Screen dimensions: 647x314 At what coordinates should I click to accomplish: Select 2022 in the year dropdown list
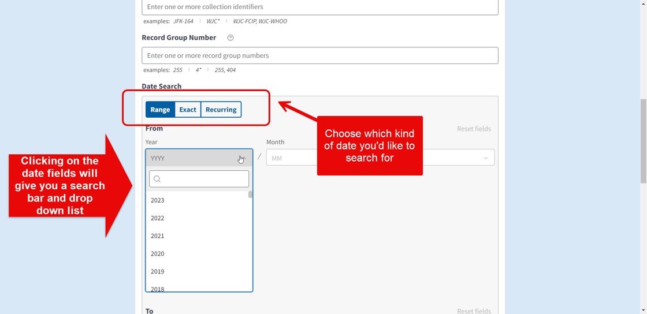[x=158, y=218]
